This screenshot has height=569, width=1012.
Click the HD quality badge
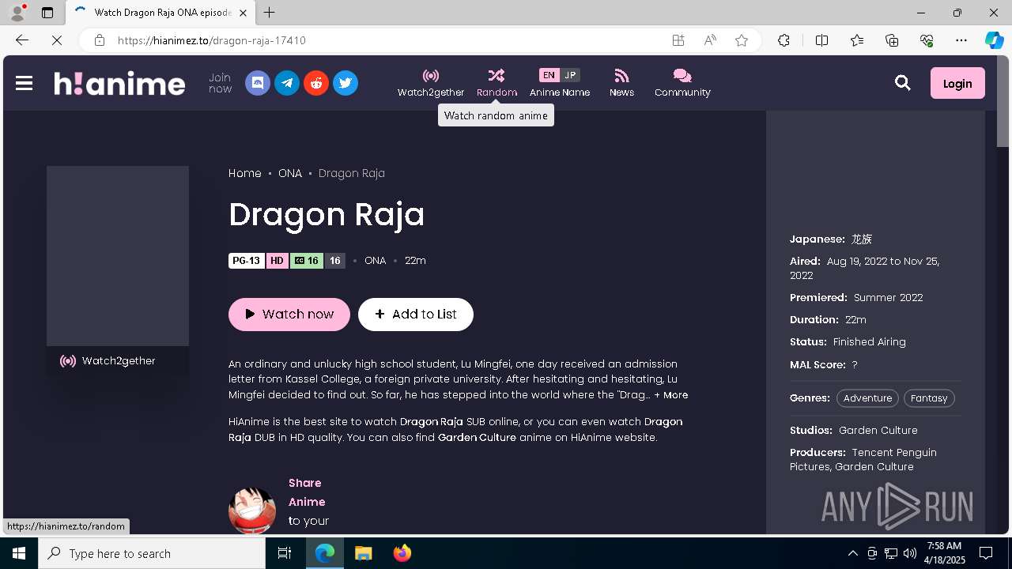277,261
